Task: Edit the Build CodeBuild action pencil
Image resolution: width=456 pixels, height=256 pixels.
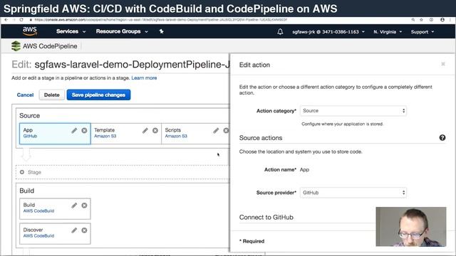Action: [x=74, y=206]
